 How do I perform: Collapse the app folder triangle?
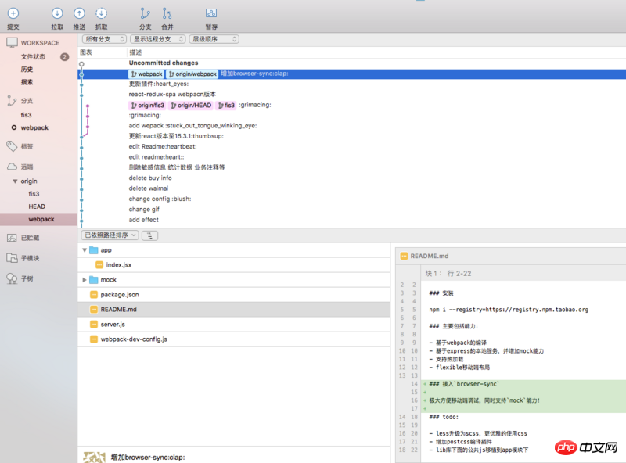click(x=85, y=250)
